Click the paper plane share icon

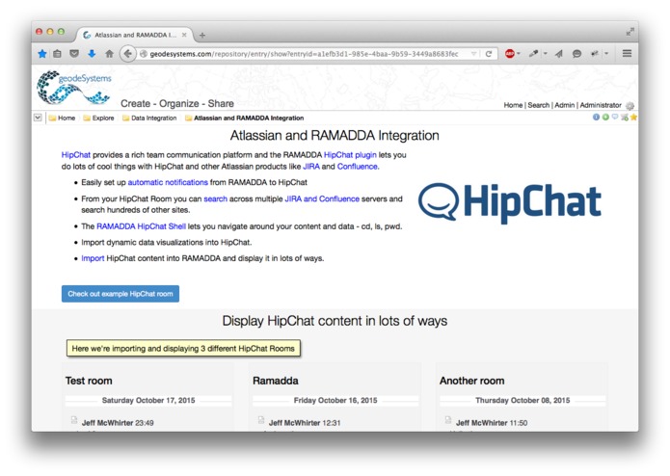(x=559, y=54)
